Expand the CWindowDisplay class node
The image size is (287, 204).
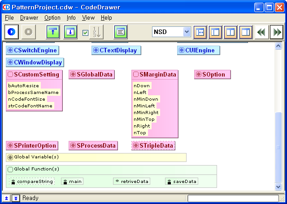pos(10,63)
